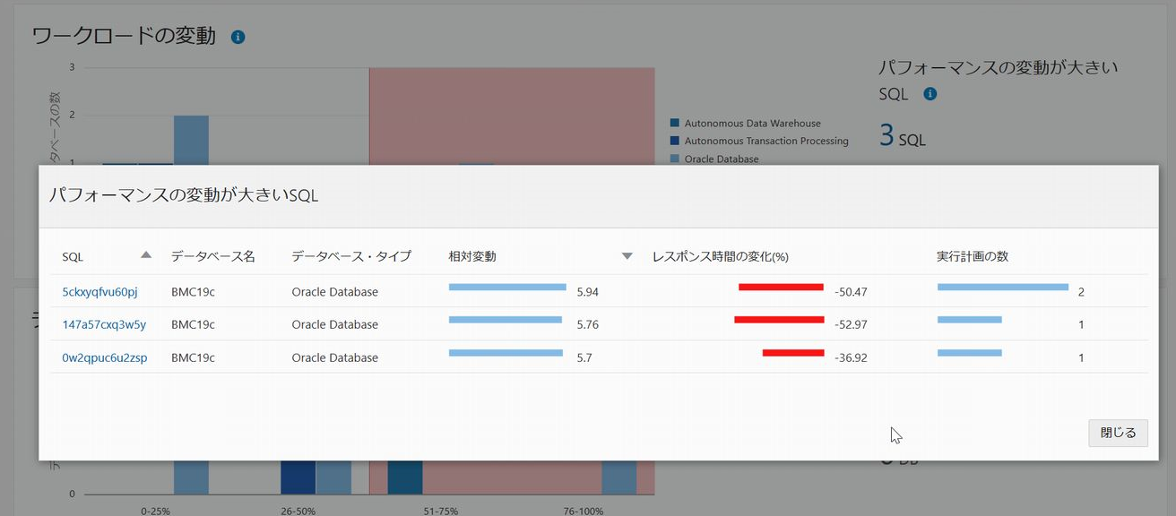Click the SQL column header
Viewport: 1176px width, 516px height.
(x=73, y=257)
